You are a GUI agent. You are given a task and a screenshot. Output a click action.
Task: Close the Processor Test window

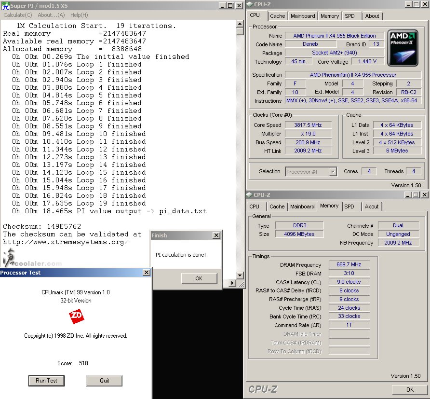tap(147, 272)
